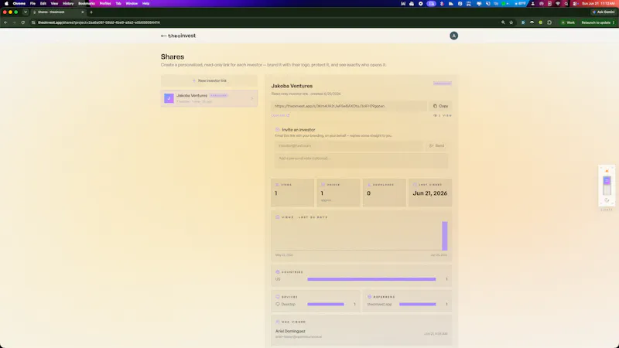
Task: Click the 'Jun 21, 2026' last viewed value
Action: tap(430, 193)
